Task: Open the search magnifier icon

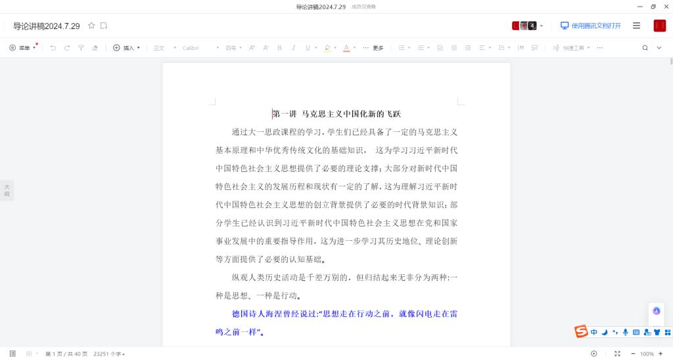Action: [x=645, y=48]
